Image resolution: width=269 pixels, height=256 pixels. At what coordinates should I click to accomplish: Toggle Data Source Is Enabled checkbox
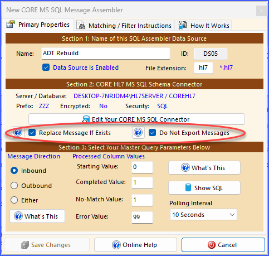pos(46,67)
